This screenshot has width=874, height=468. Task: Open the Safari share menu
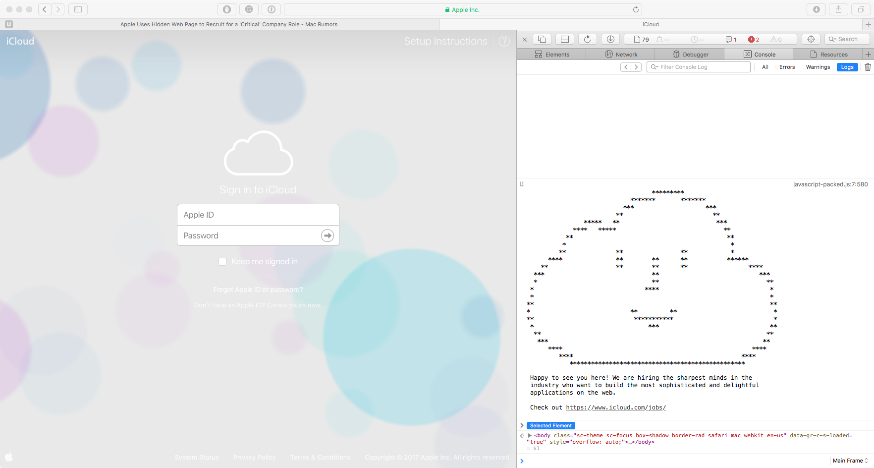point(838,9)
